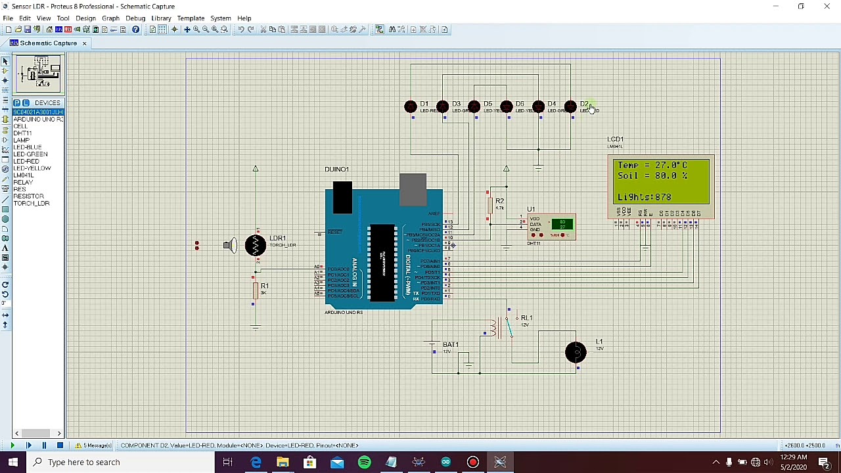Image resolution: width=841 pixels, height=473 pixels.
Task: Open the Edit menu
Action: [25, 18]
